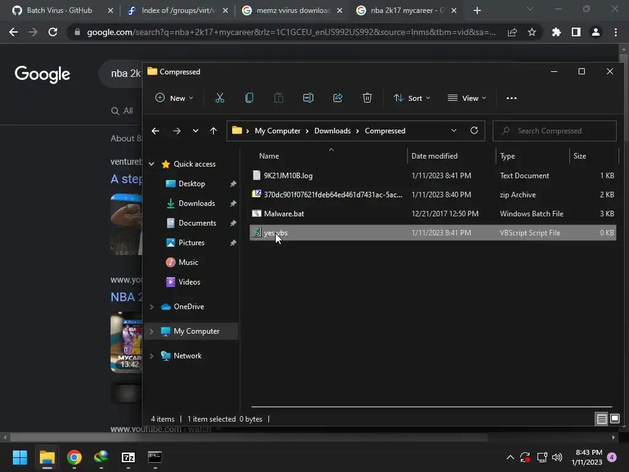Image resolution: width=629 pixels, height=472 pixels.
Task: Select Documents in Quick access
Action: coord(197,222)
